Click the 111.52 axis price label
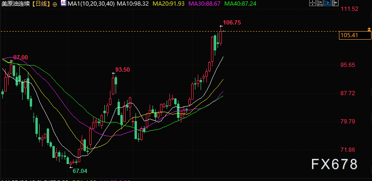Image resolution: width=372 pixels, height=181 pixels. click(x=349, y=9)
